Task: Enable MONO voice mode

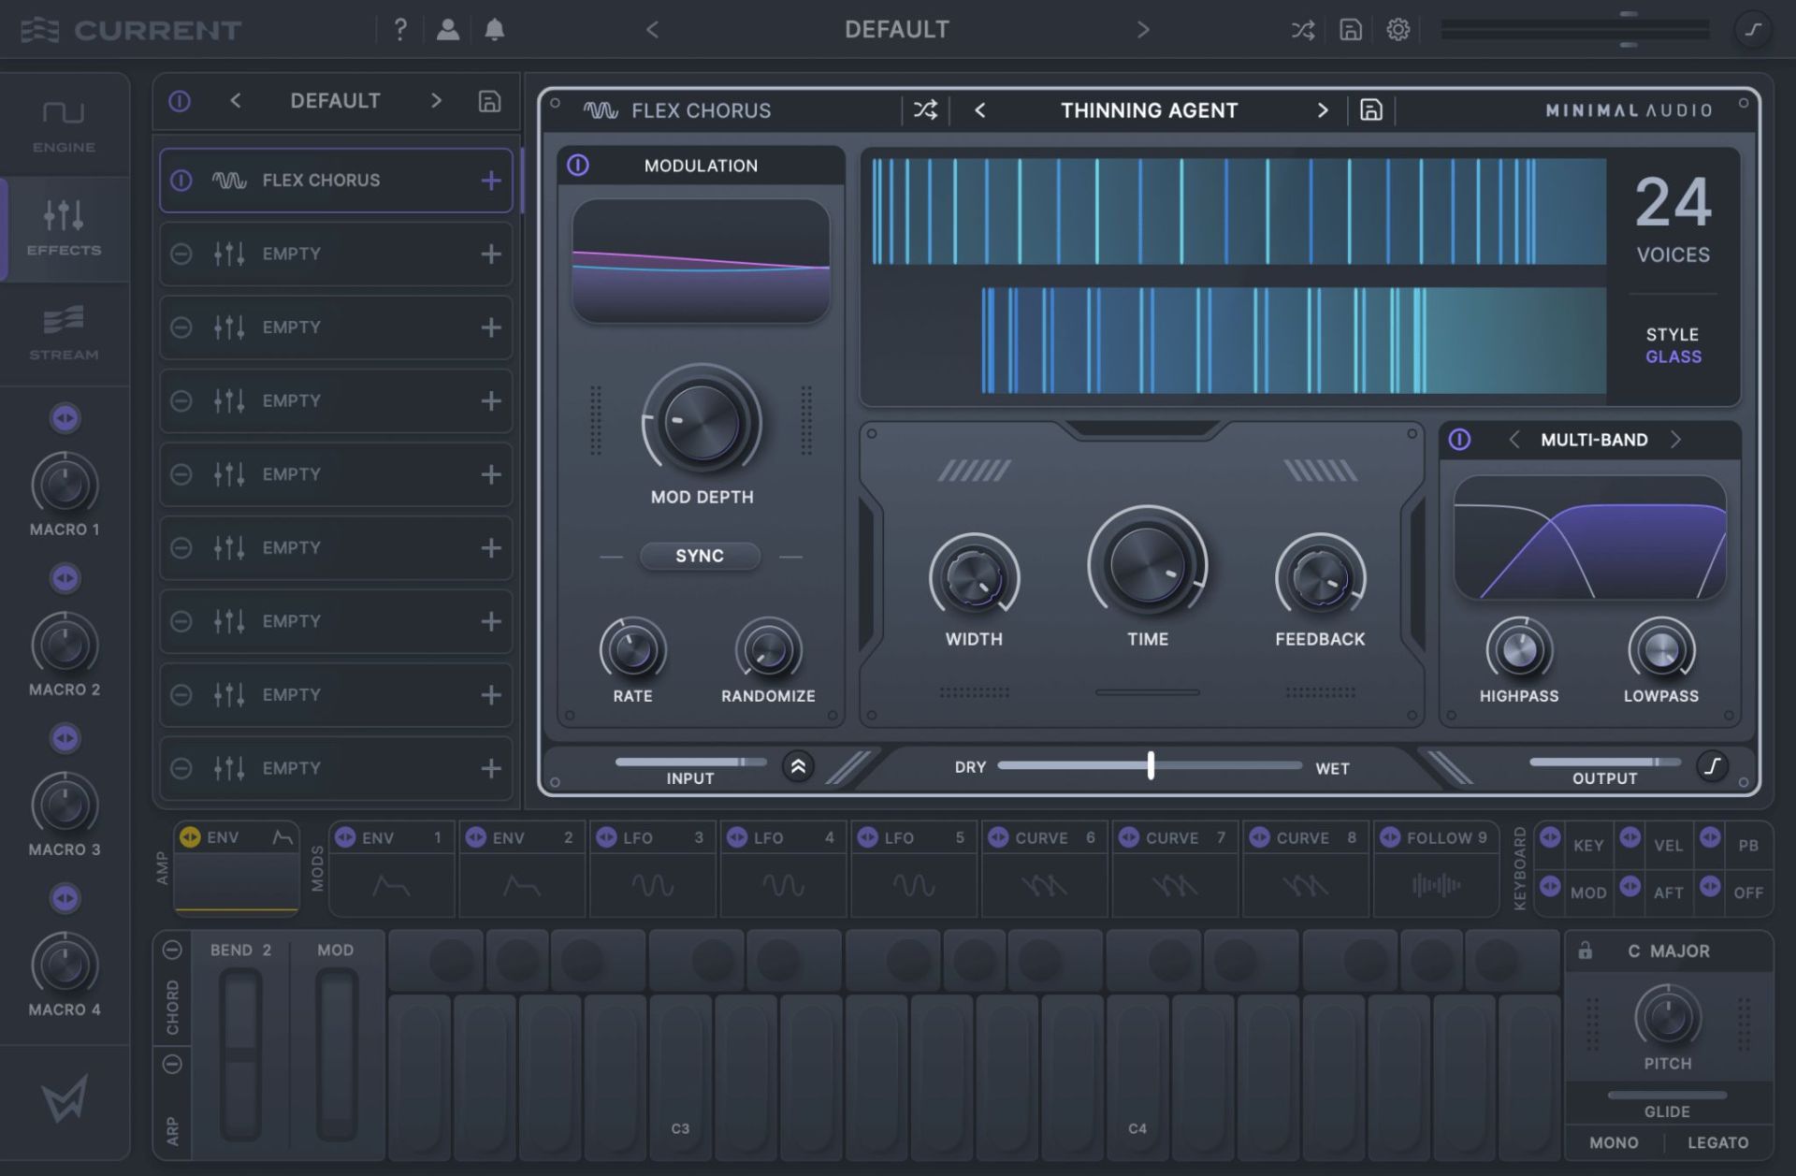Action: coord(1614,1142)
